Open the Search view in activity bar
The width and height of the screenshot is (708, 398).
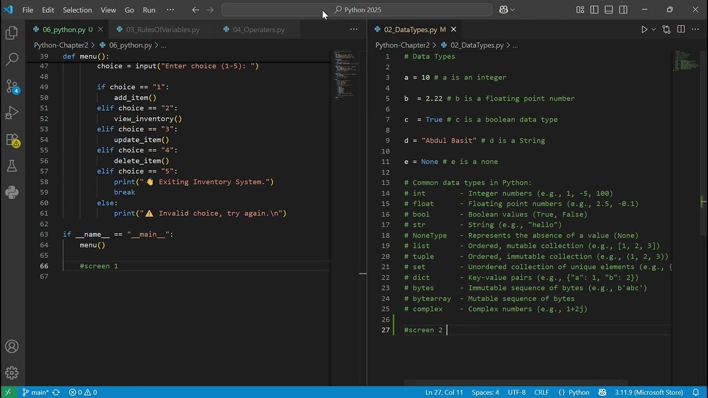pos(12,59)
